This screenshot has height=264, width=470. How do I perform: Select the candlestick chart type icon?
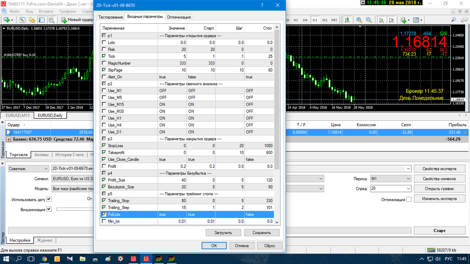click(x=347, y=20)
